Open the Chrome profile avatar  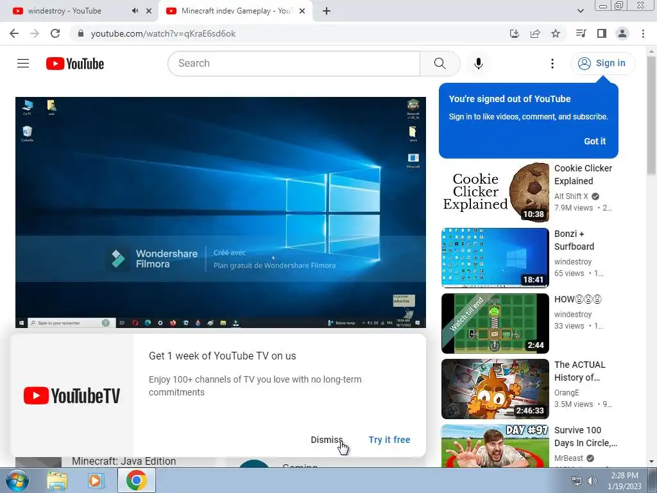click(622, 33)
